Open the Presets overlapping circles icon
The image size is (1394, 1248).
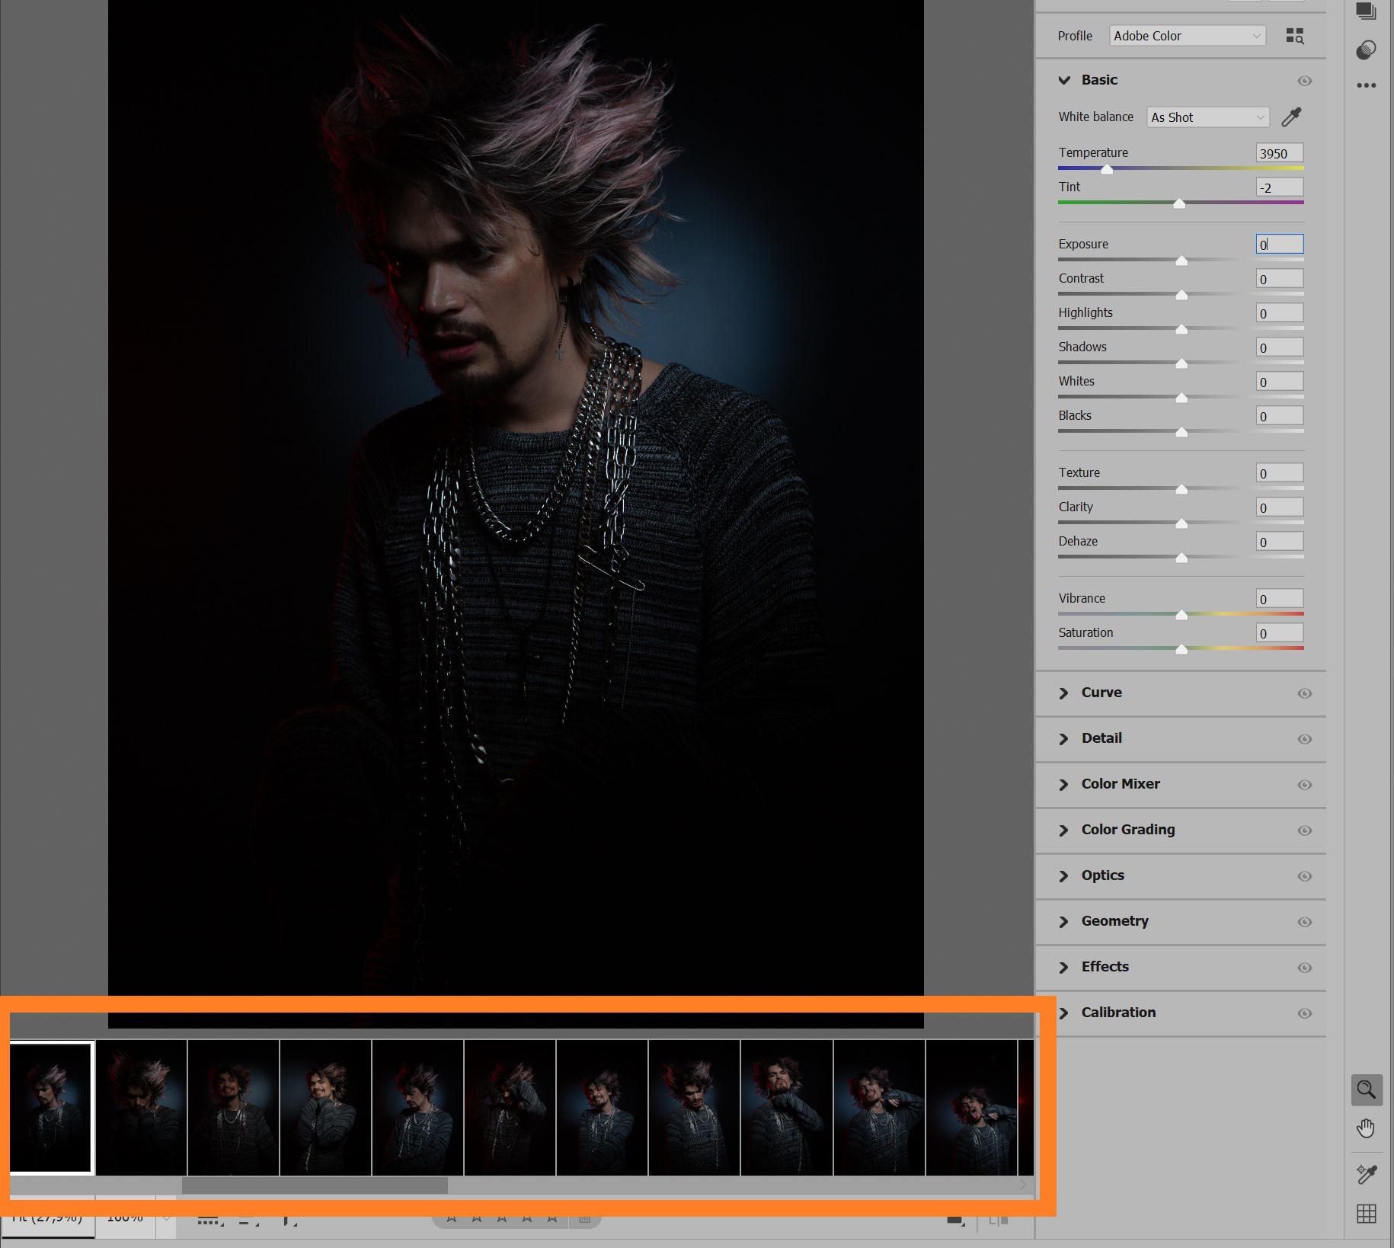click(1367, 50)
